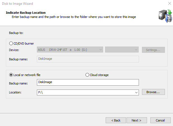The height and width of the screenshot is (126, 173).
Task: Open the ASUS DRW-24F1ST device dropdown
Action: (x=70, y=50)
